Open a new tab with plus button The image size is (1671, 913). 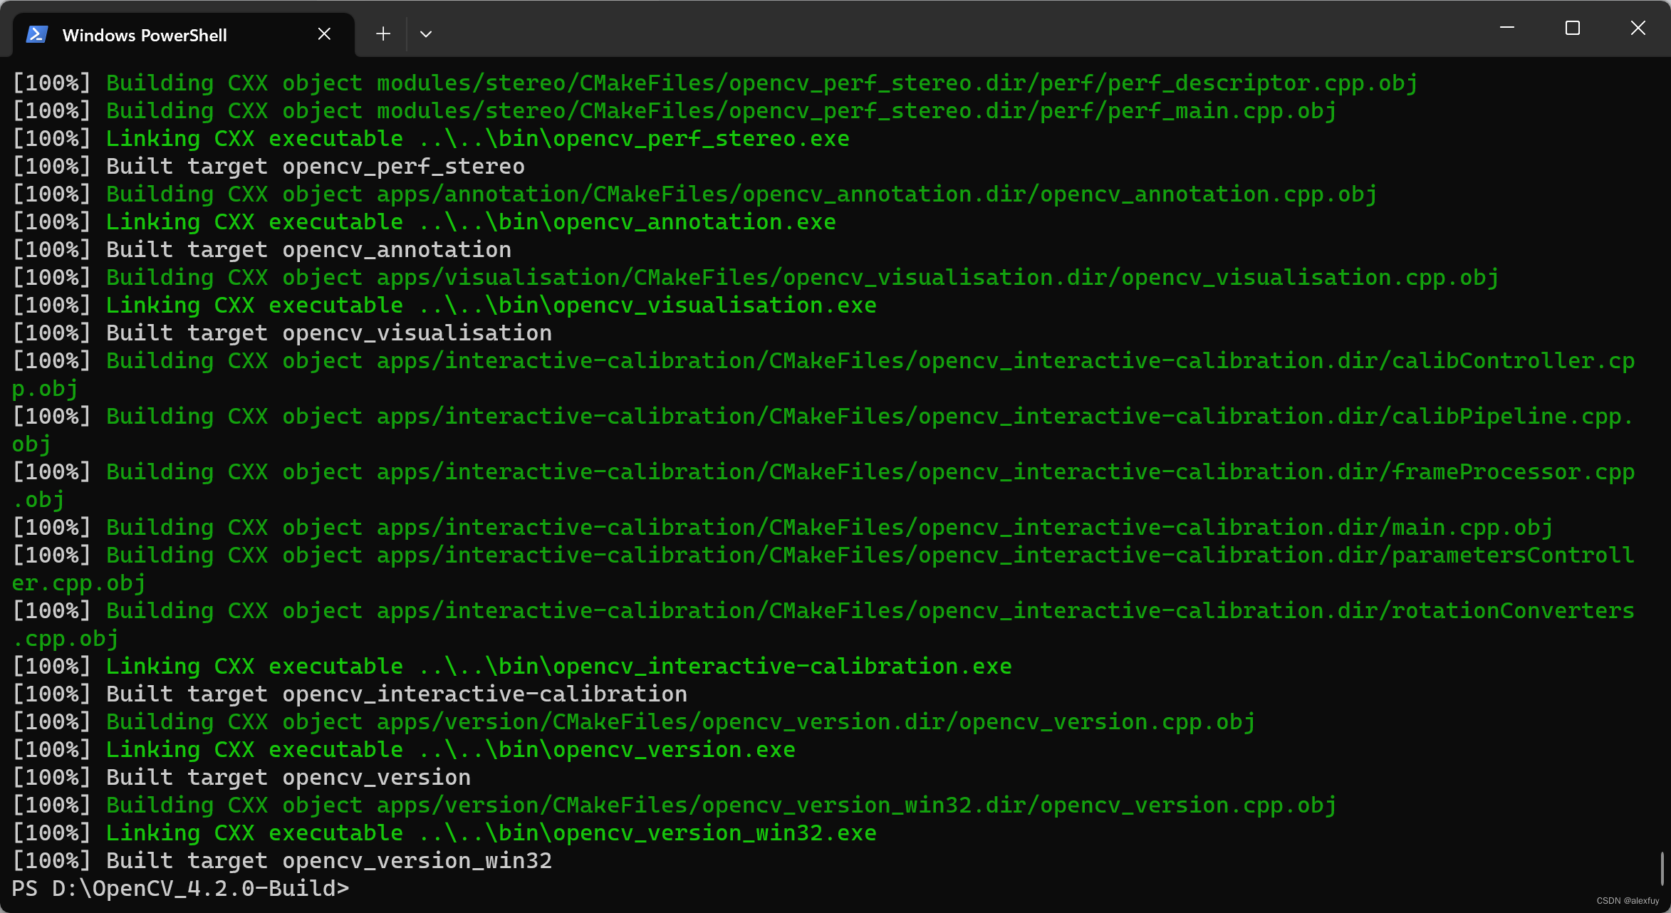click(383, 33)
